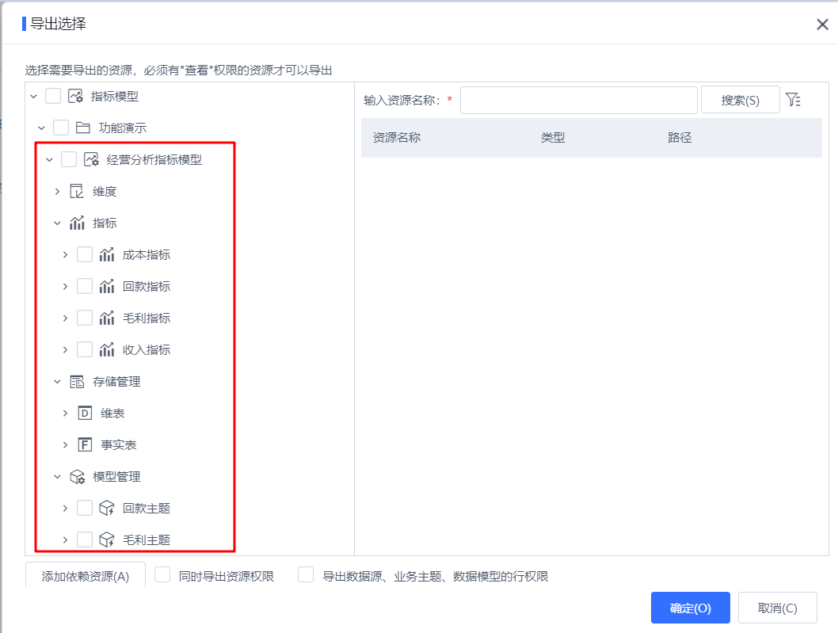Viewport: 838px width, 633px height.
Task: Open the filter icon beside search
Action: tap(793, 100)
